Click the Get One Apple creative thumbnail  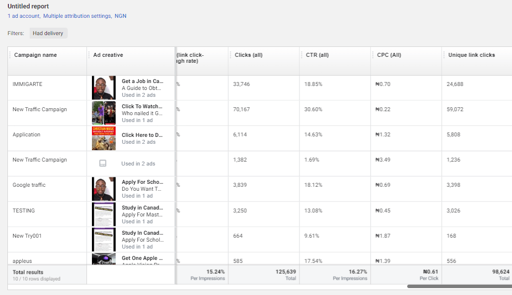coord(103,259)
